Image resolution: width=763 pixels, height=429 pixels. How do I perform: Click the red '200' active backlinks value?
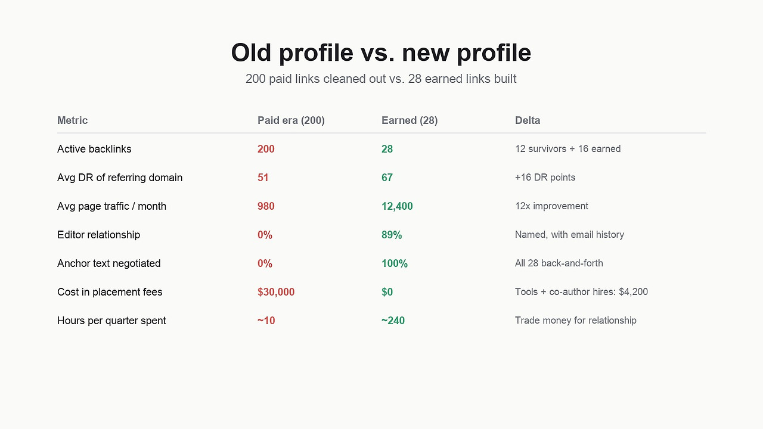[266, 149]
